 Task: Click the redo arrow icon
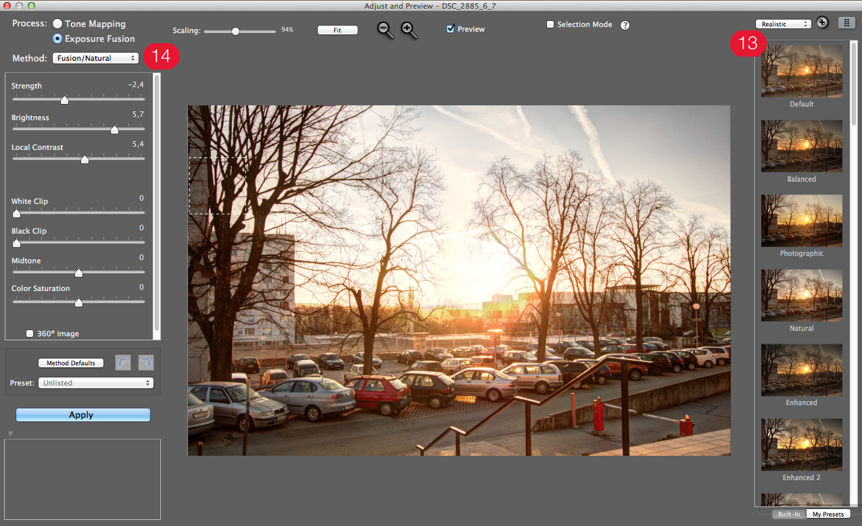pos(146,363)
